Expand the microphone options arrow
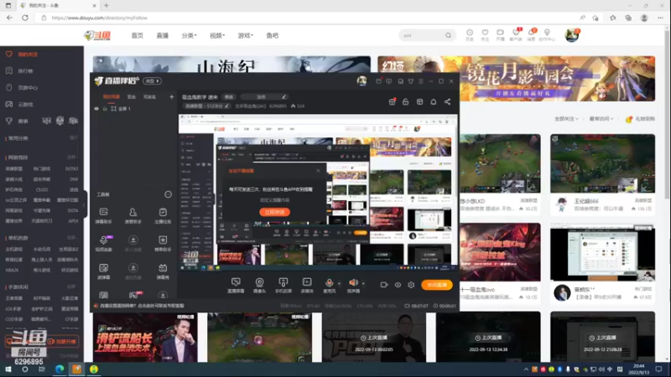This screenshot has height=377, width=671. pos(340,283)
